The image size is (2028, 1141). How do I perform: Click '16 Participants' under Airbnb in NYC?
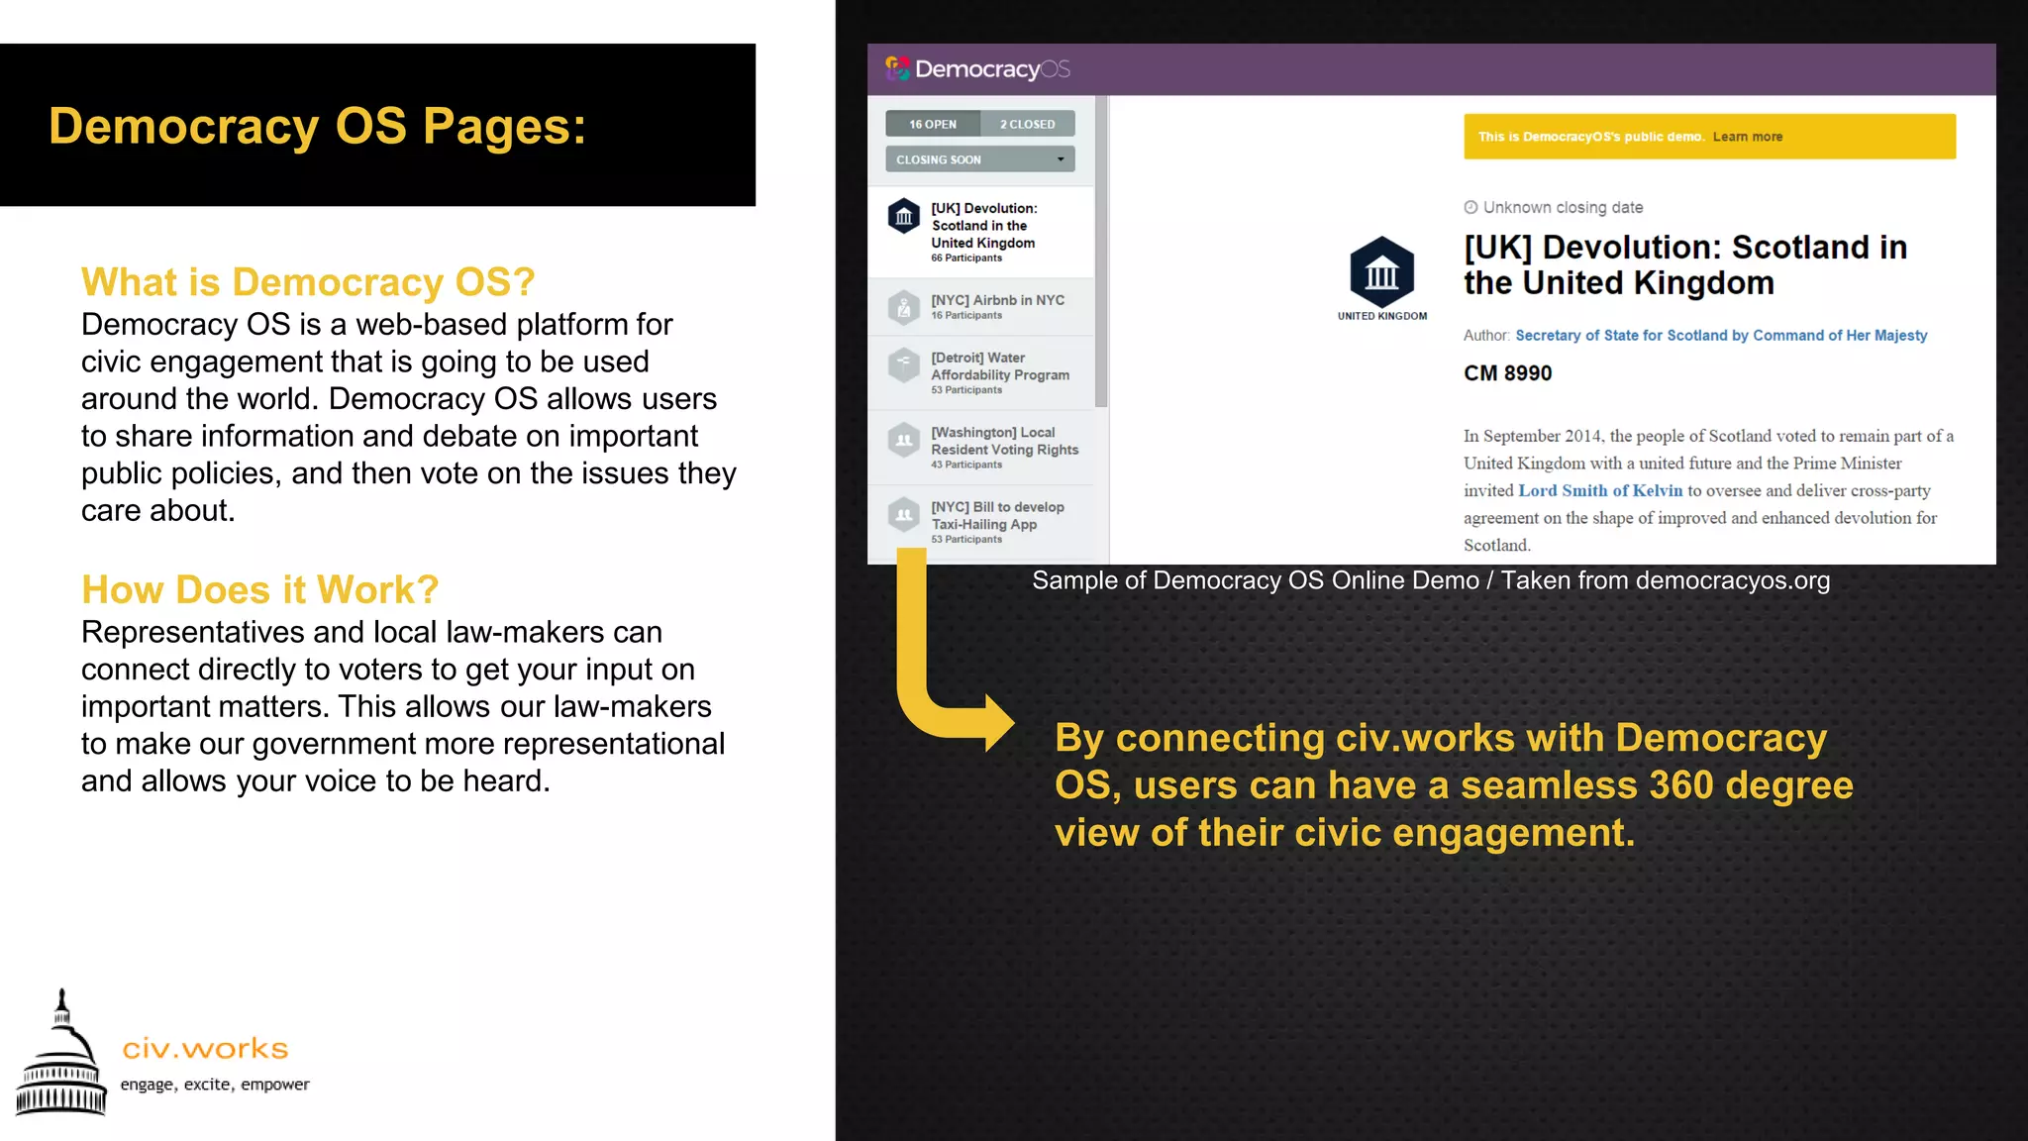[966, 316]
